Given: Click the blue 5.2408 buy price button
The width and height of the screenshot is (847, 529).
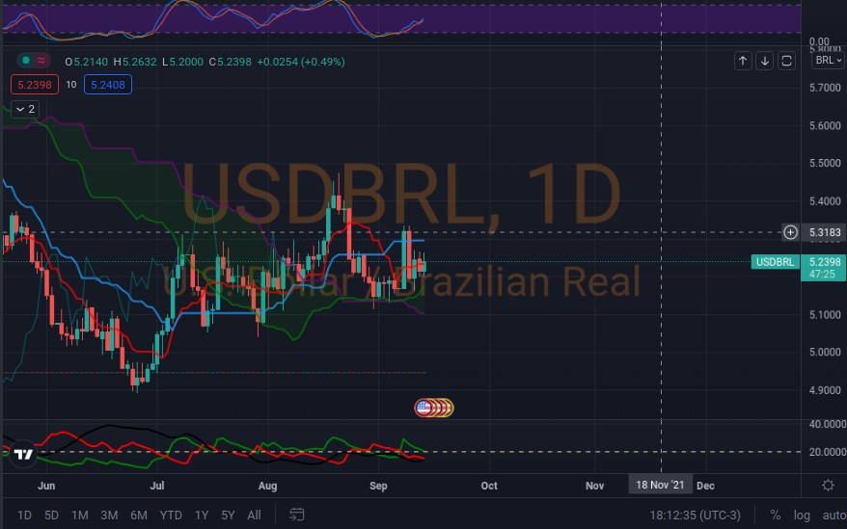Looking at the screenshot, I should (x=108, y=85).
